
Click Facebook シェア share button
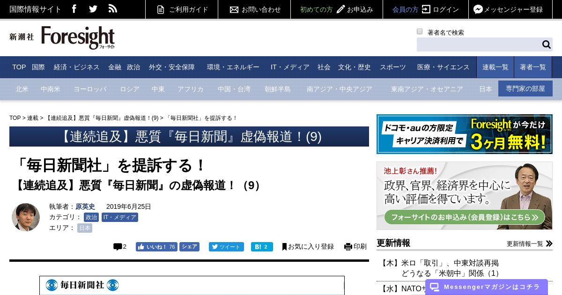point(189,247)
